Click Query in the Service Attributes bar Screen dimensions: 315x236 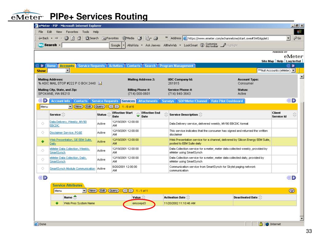(114, 191)
